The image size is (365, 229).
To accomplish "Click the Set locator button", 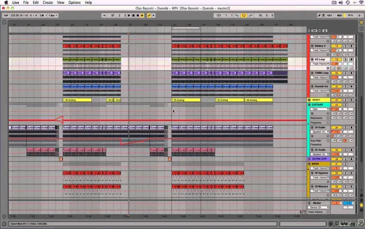I will [x=314, y=31].
